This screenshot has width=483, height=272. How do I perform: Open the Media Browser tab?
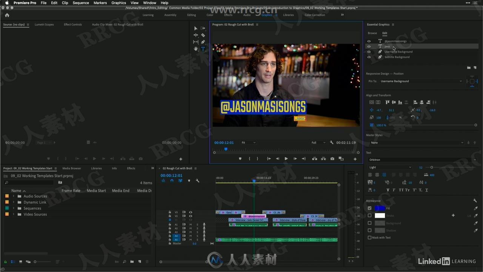pos(72,168)
